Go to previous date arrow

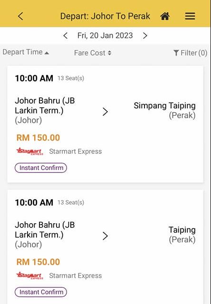pos(66,36)
